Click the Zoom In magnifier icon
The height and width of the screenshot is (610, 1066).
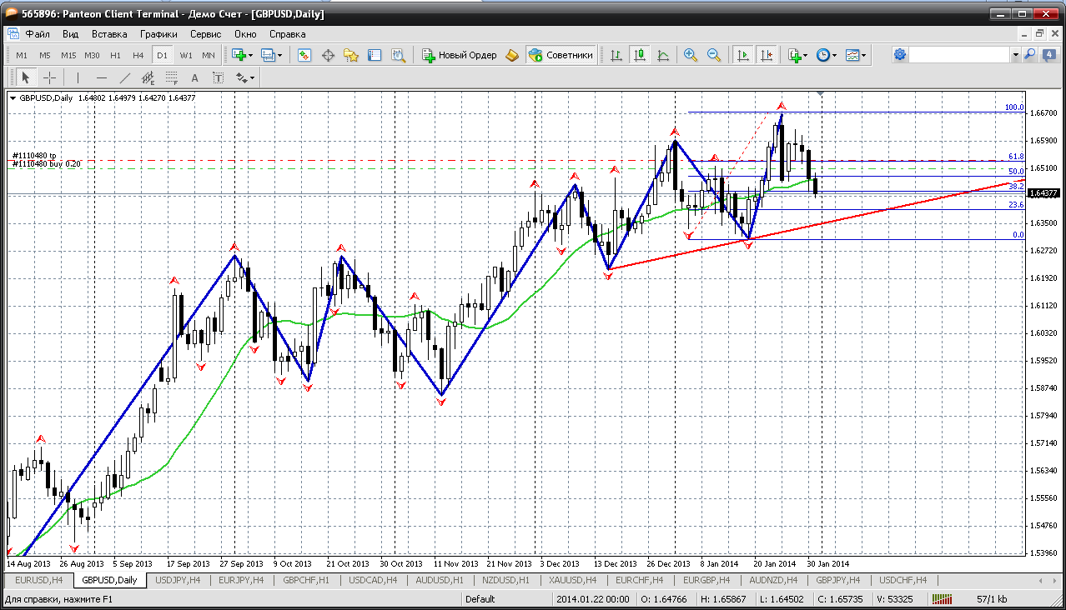[x=691, y=55]
